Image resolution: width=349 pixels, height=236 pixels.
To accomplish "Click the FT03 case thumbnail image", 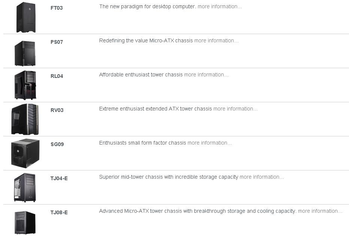I will 25,17.
